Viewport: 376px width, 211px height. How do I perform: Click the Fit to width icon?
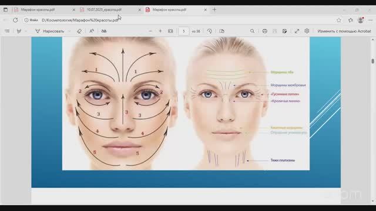(x=170, y=31)
